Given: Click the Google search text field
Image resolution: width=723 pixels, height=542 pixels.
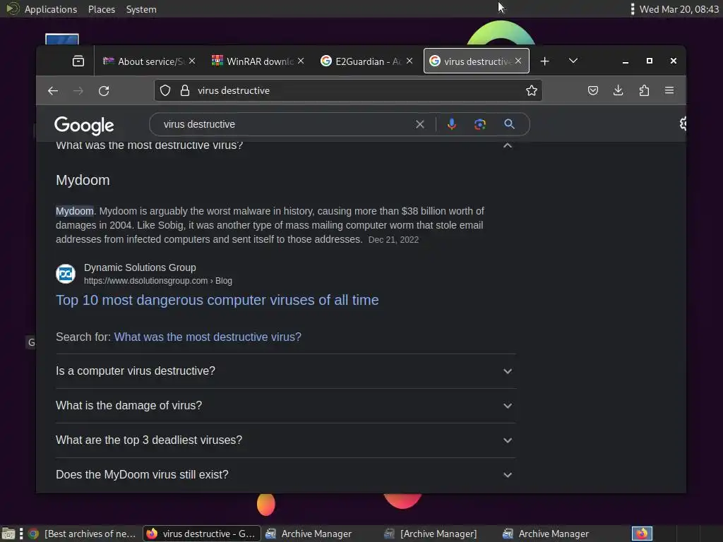Looking at the screenshot, I should pos(286,124).
